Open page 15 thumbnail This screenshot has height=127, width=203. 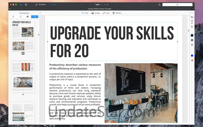23,77
